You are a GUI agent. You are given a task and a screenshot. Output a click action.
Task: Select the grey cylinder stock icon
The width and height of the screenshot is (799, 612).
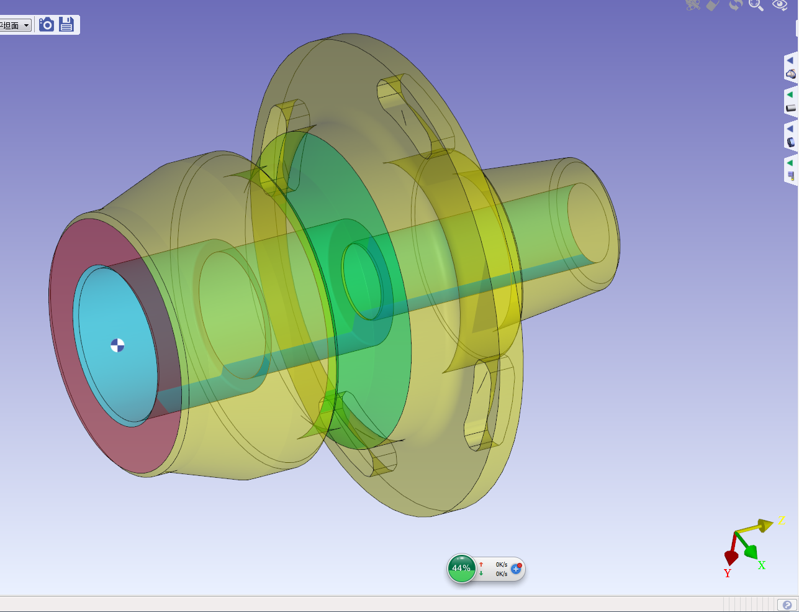click(791, 108)
